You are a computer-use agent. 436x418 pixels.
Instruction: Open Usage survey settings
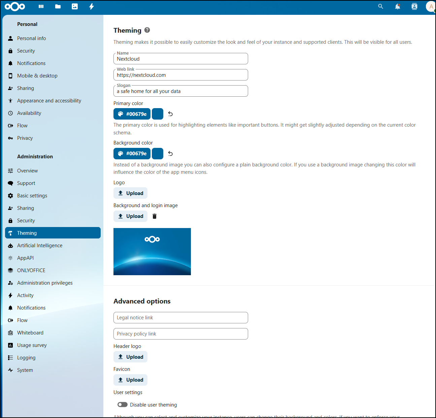(x=53, y=345)
